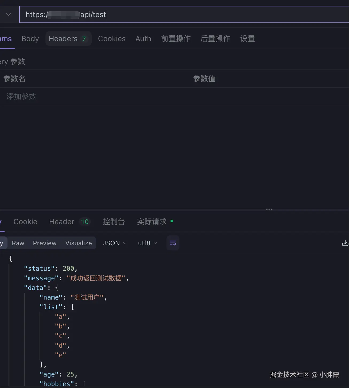Viewport: 349px width, 388px height.
Task: Focus the request URL input field
Action: click(x=184, y=14)
